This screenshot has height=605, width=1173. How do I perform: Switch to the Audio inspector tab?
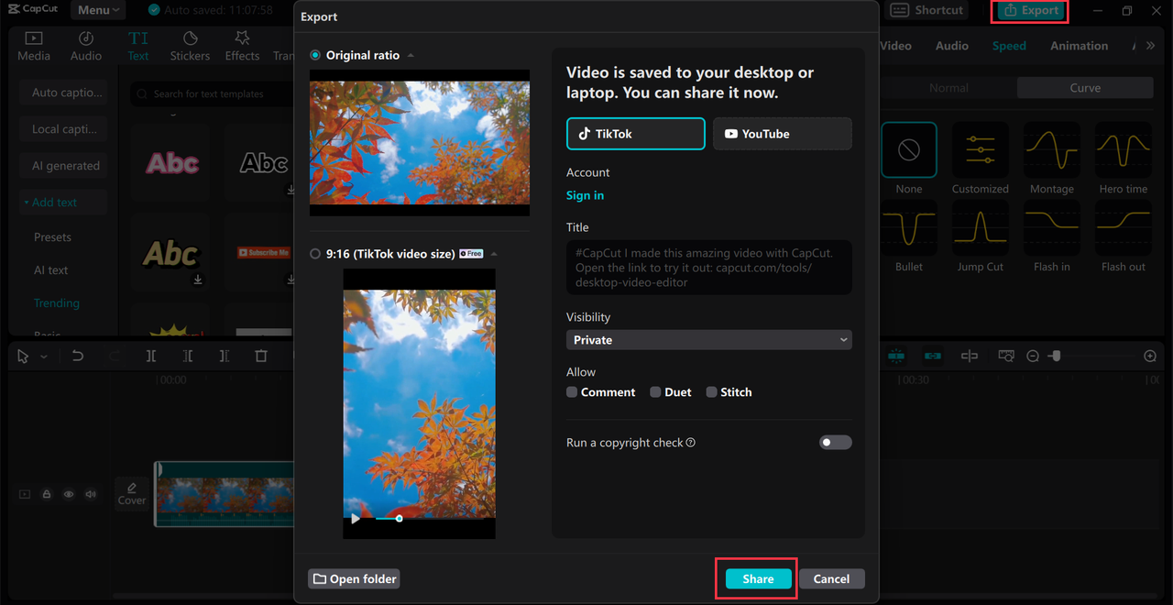952,46
